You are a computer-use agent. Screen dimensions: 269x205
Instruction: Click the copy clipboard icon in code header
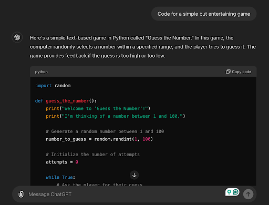coord(228,71)
